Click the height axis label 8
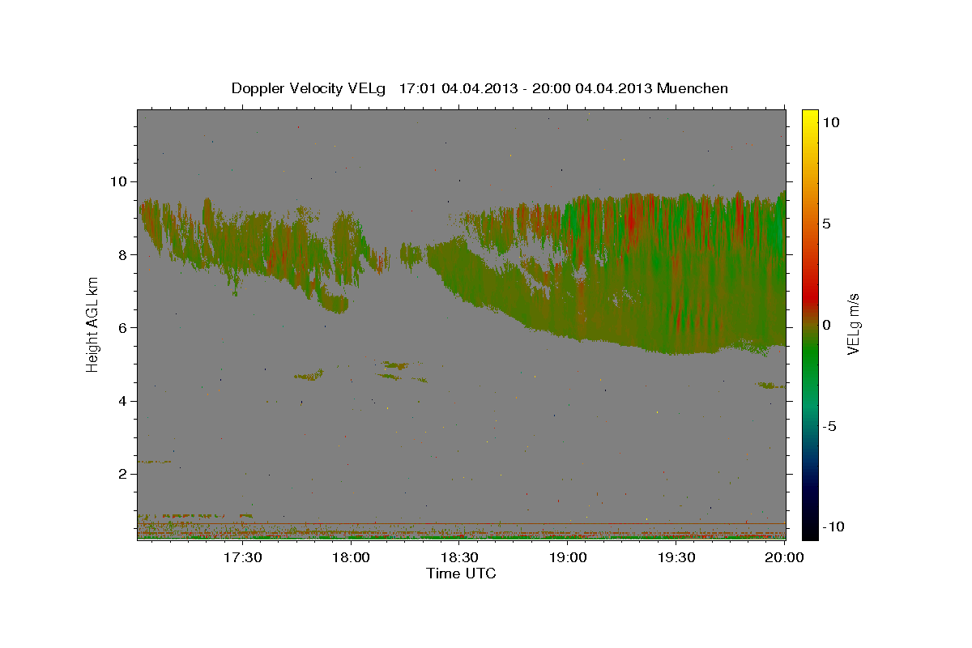972x648 pixels. coord(123,254)
